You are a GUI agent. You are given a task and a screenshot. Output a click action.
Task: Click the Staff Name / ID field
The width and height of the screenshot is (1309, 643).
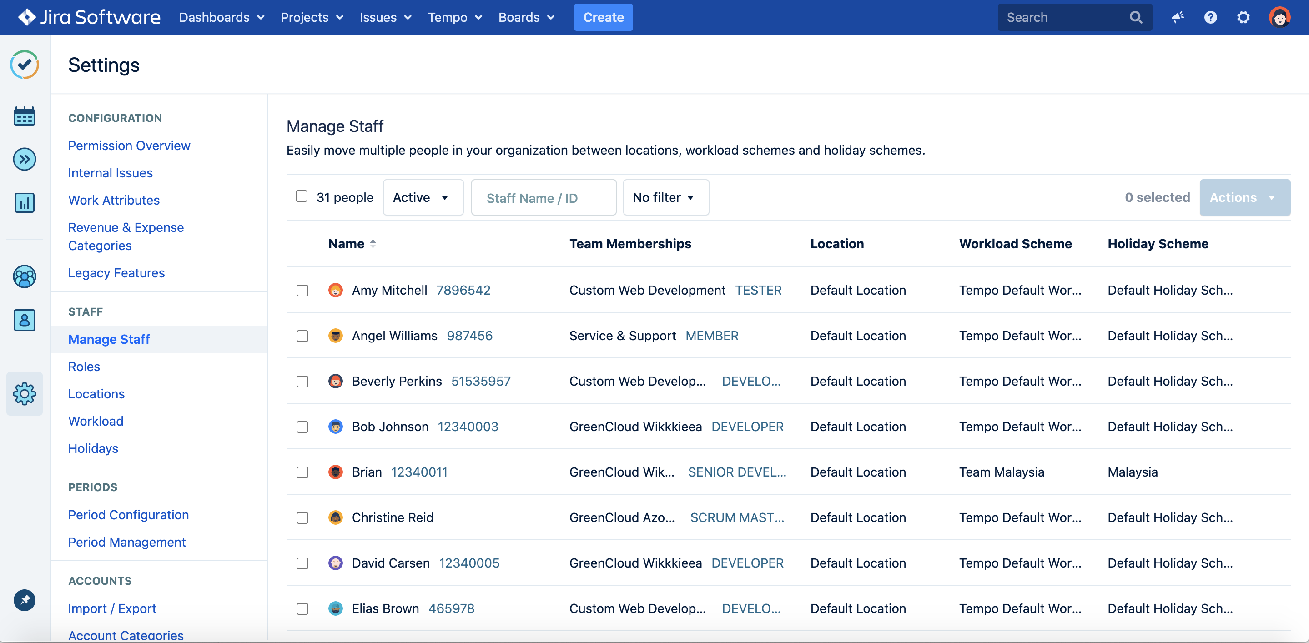[x=543, y=197]
